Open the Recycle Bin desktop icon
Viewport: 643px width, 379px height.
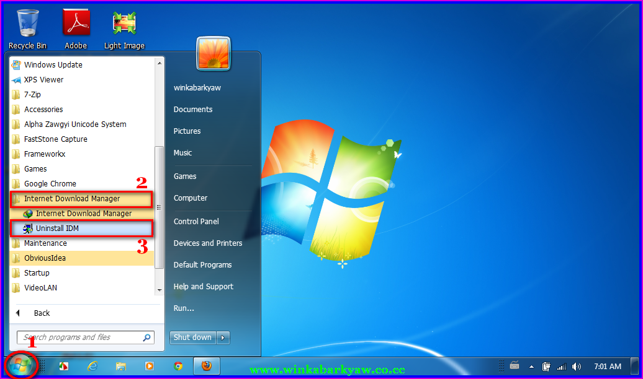28,28
